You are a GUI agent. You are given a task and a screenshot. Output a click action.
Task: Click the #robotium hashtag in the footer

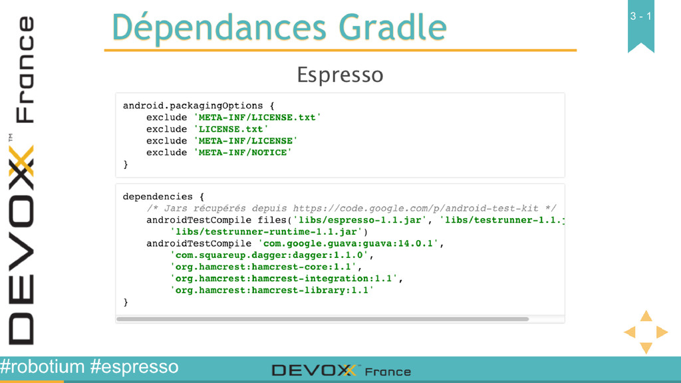pyautogui.click(x=43, y=366)
